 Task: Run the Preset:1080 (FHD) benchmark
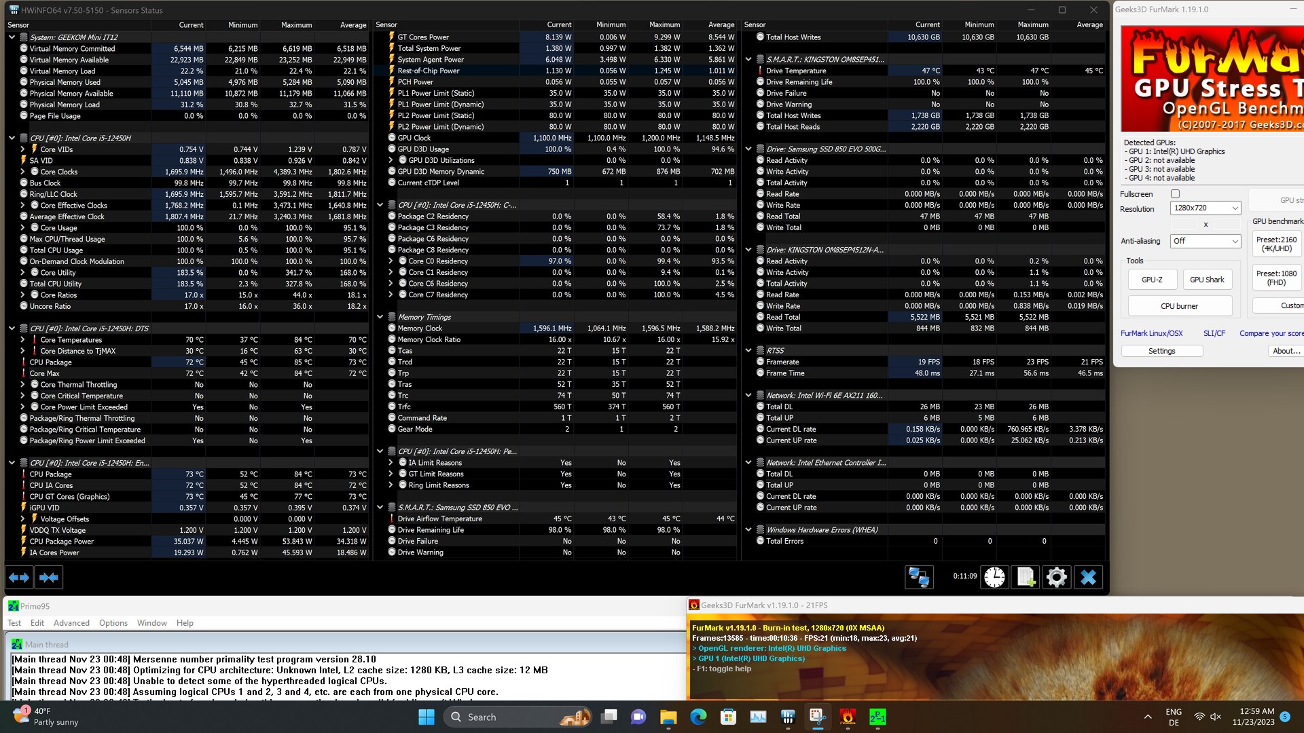[x=1277, y=278]
